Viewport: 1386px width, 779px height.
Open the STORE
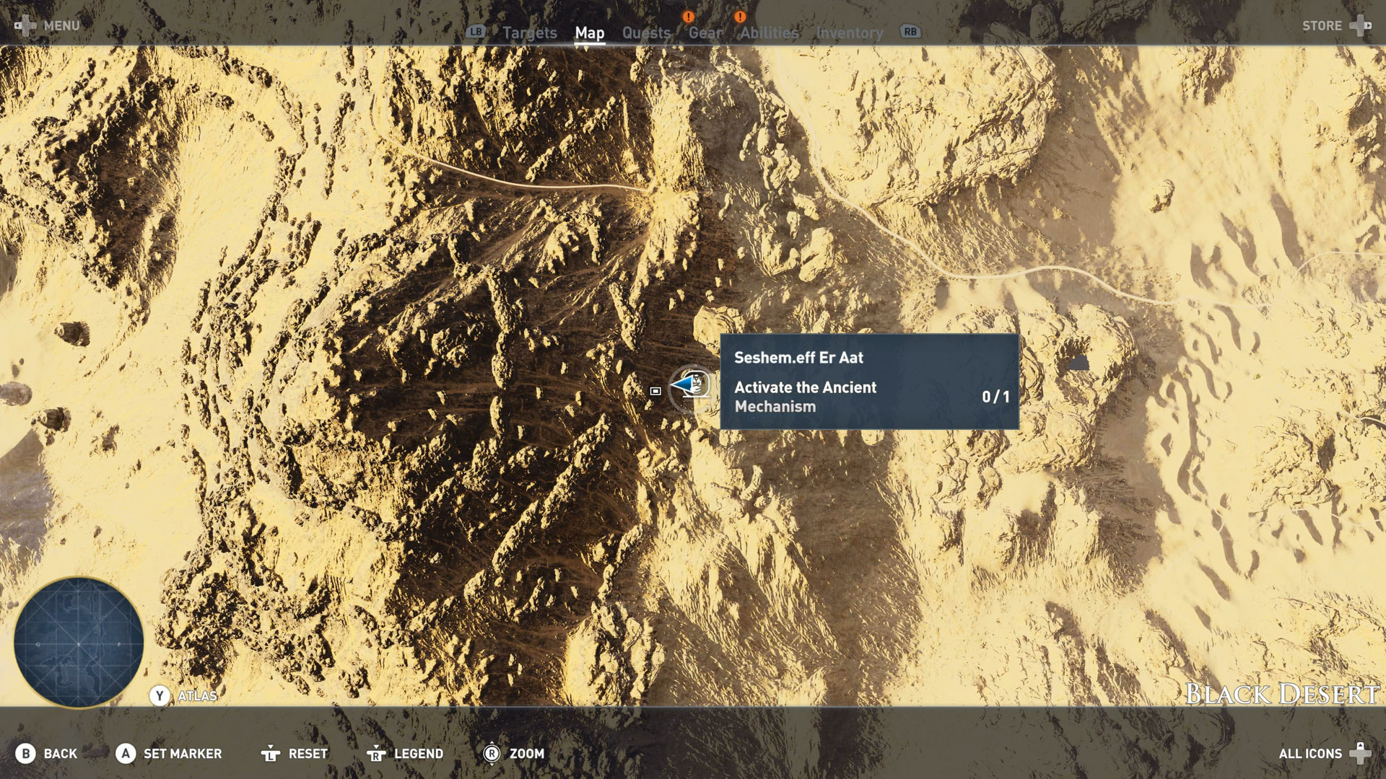coord(1321,25)
